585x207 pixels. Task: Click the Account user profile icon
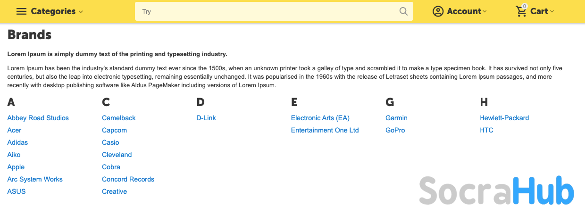click(x=438, y=11)
